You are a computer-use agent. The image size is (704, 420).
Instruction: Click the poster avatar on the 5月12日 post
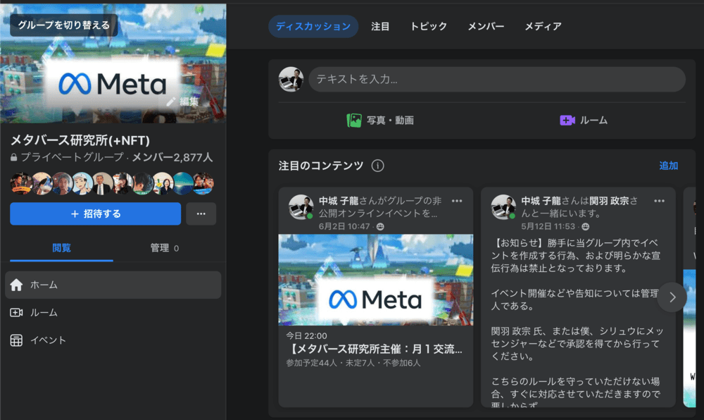coord(503,207)
